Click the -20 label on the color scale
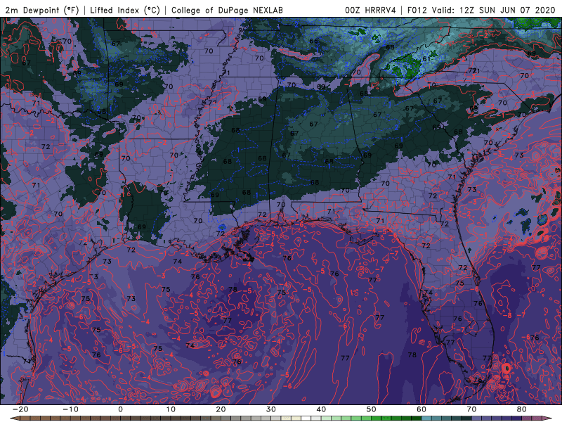The height and width of the screenshot is (422, 562). pos(20,409)
